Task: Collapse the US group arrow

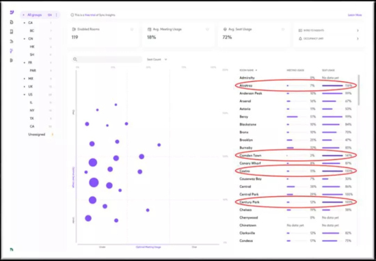Action: 24,94
